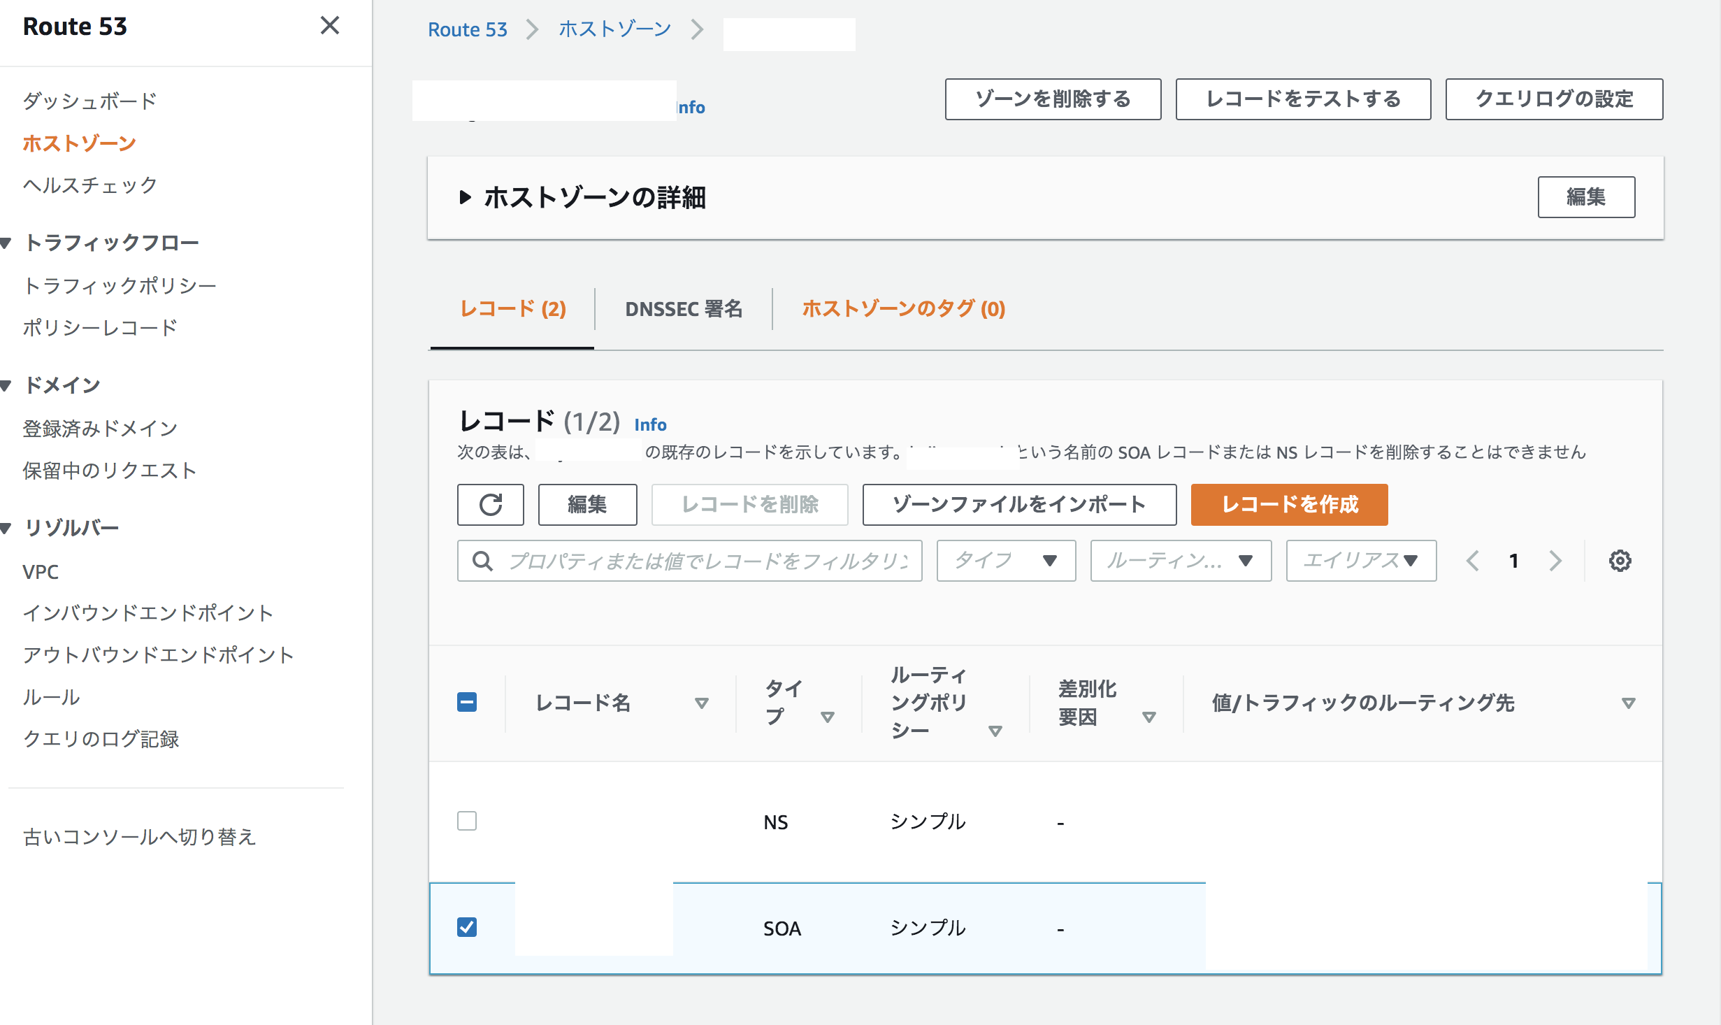Image resolution: width=1721 pixels, height=1025 pixels.
Task: Sort records by タイプ column
Action: (829, 716)
